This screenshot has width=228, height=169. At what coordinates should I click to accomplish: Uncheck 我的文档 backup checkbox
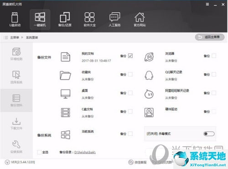click(130, 56)
